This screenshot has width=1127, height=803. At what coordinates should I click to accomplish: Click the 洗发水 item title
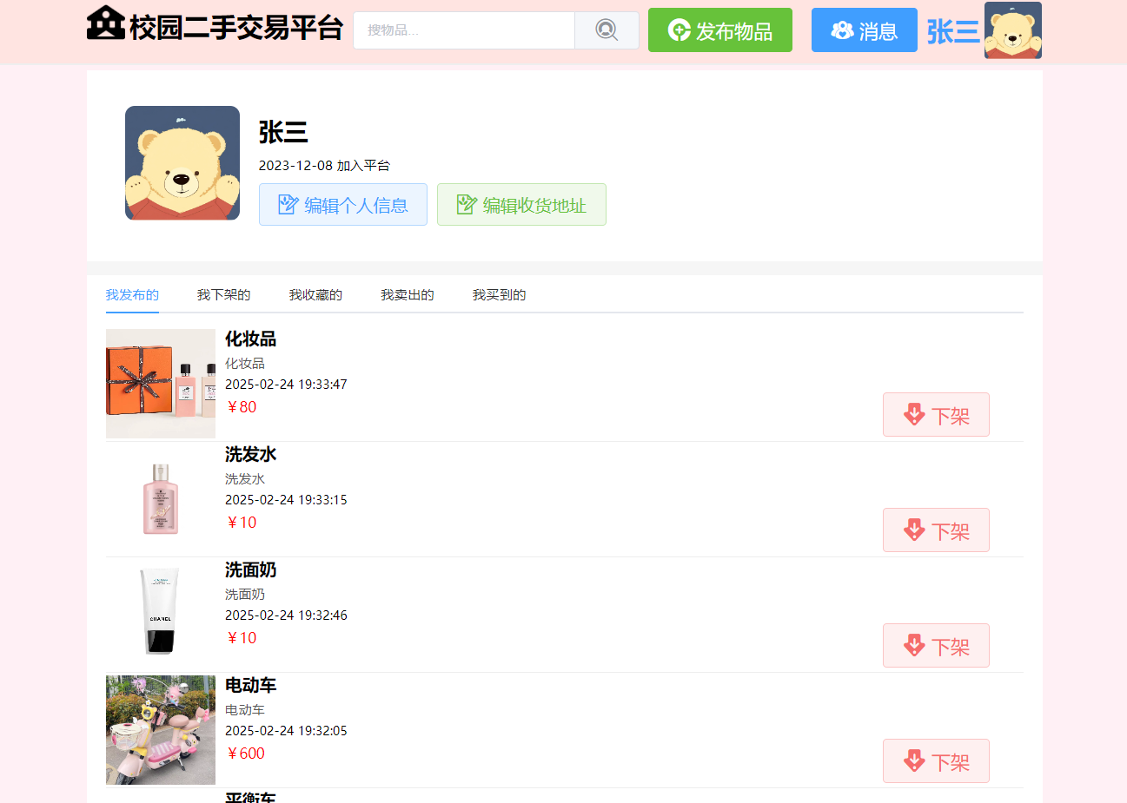(x=250, y=454)
